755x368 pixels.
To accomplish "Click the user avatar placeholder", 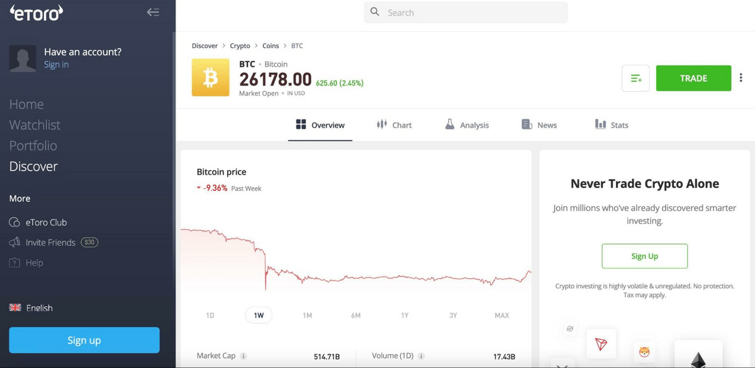I will [23, 58].
